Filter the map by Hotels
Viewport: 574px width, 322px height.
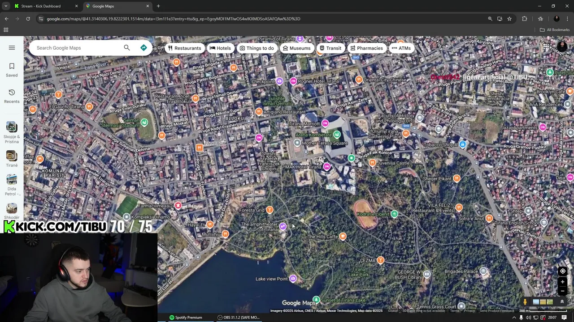point(220,48)
